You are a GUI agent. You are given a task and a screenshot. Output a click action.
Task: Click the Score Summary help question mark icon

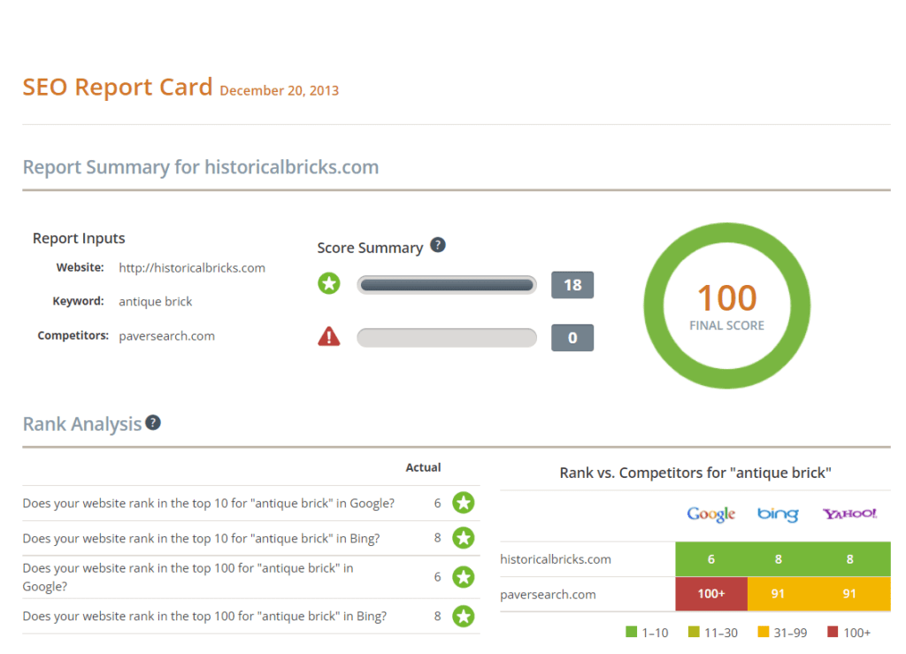click(437, 246)
